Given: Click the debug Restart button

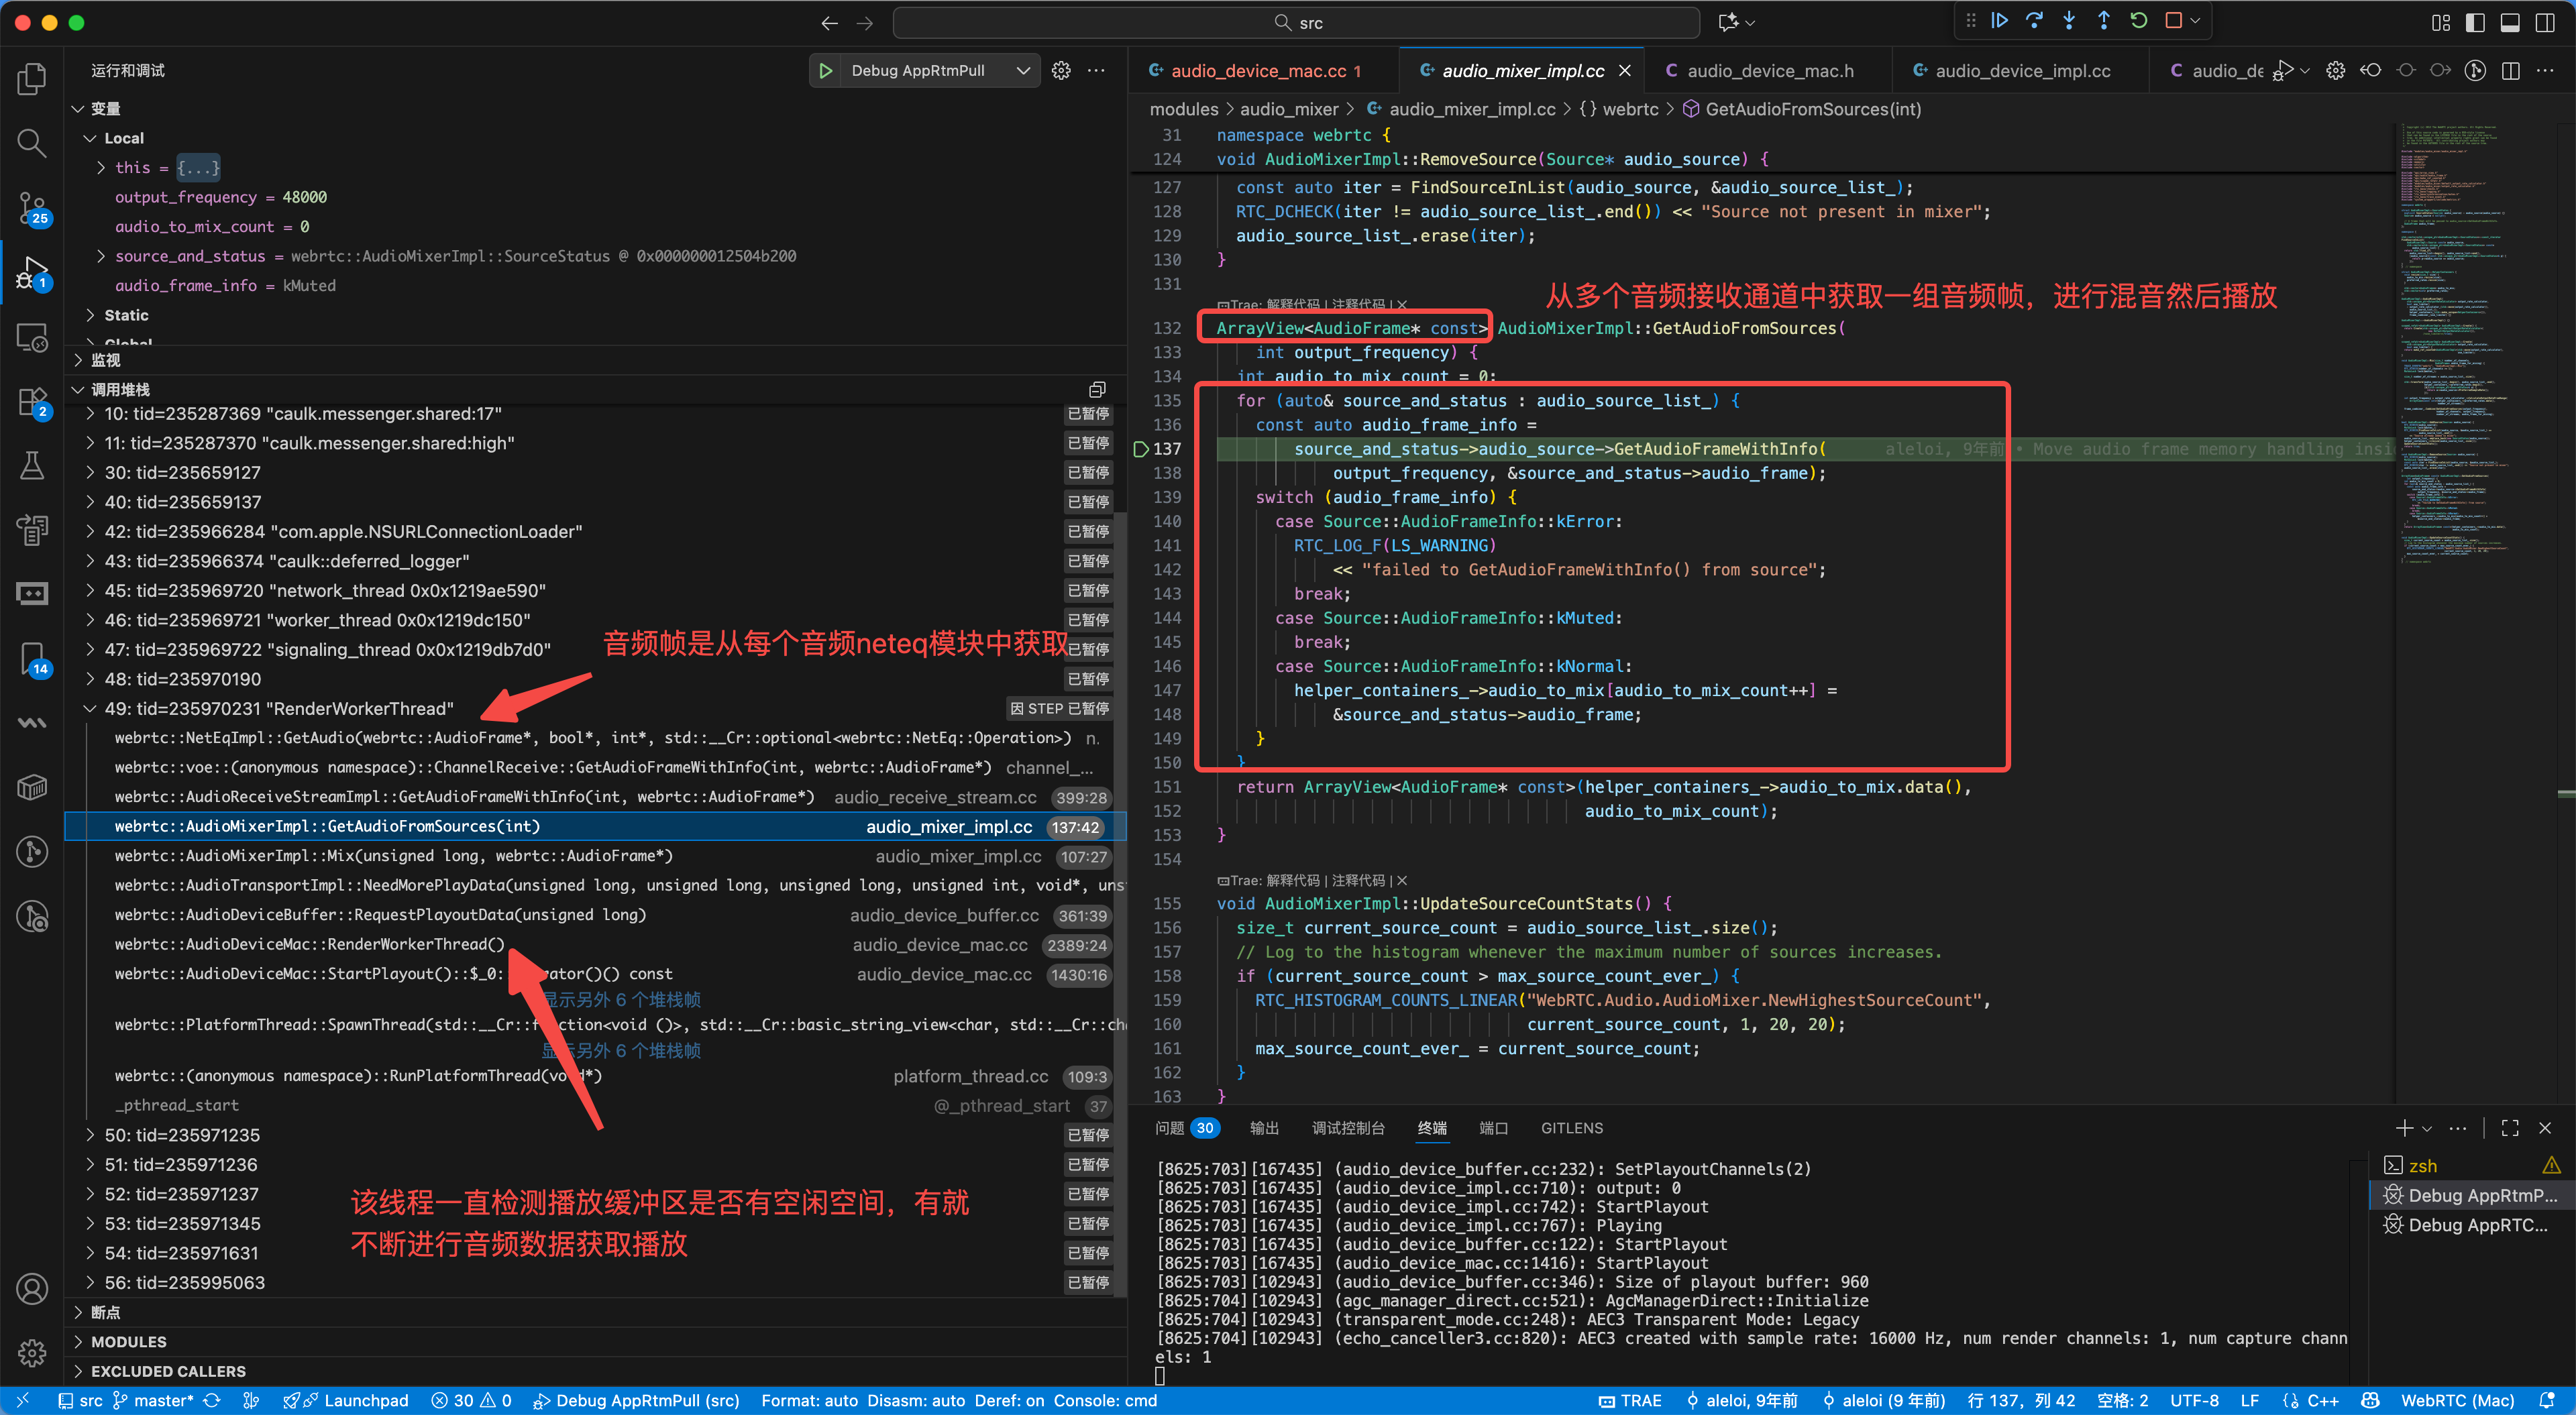Looking at the screenshot, I should [2138, 21].
